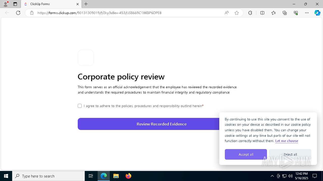Show hidden tray icons chevron
The height and width of the screenshot is (181, 323).
272,176
